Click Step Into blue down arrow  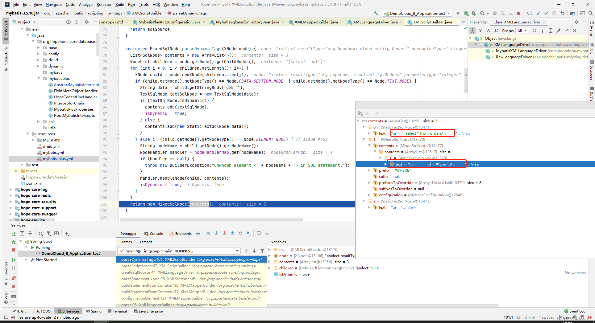(216, 233)
